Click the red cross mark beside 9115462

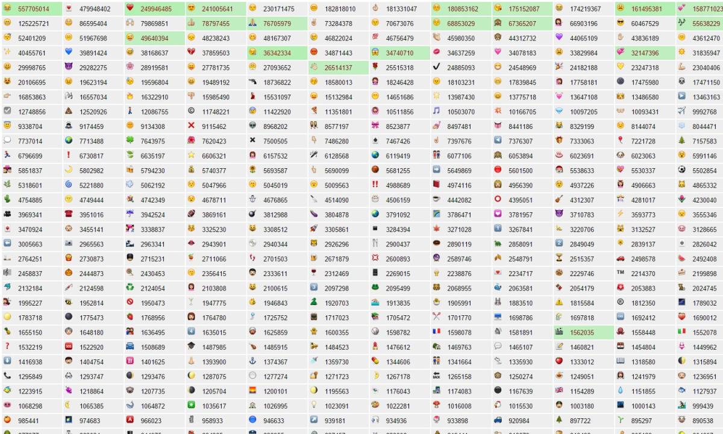(191, 126)
